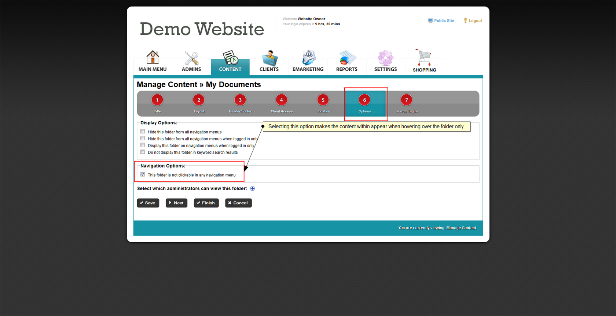The width and height of the screenshot is (616, 316).
Task: Go to step 1 Title
Action: coord(157,100)
